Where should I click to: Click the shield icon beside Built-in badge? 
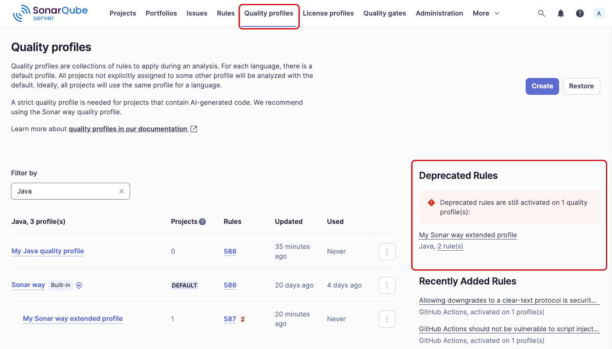point(79,285)
